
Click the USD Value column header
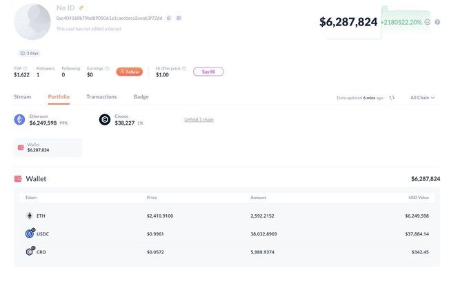[x=419, y=198]
